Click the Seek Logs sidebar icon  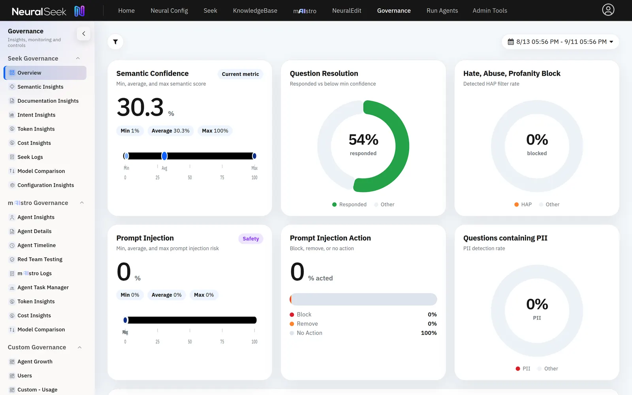point(12,157)
